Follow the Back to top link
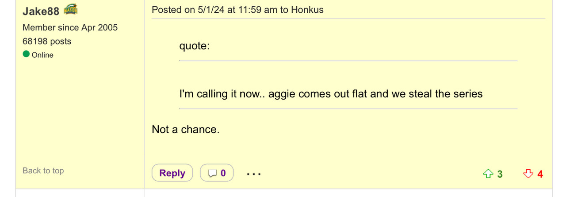The height and width of the screenshot is (197, 566). 43,171
